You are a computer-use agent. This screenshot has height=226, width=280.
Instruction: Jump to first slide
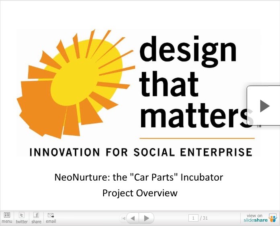(x=123, y=218)
